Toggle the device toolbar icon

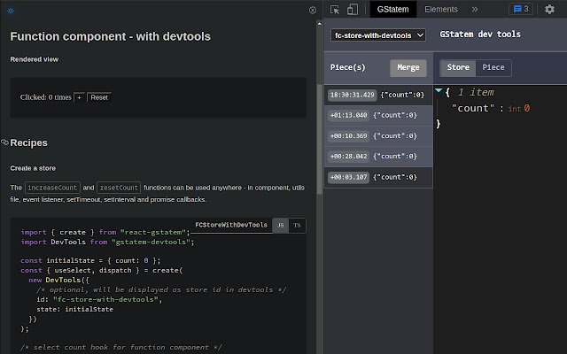pyautogui.click(x=353, y=10)
